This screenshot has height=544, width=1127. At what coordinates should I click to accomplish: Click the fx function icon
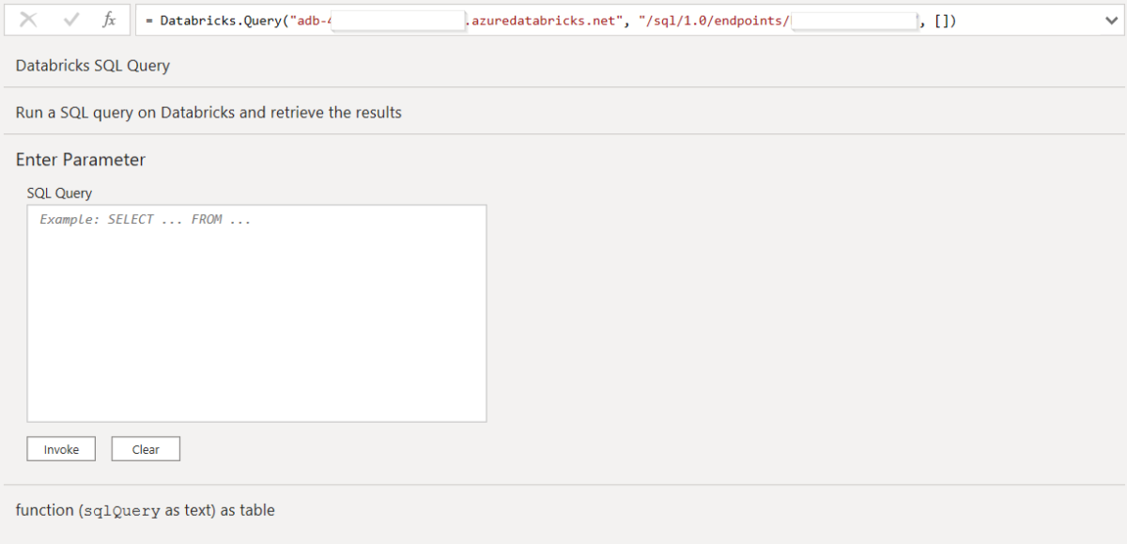tap(109, 20)
